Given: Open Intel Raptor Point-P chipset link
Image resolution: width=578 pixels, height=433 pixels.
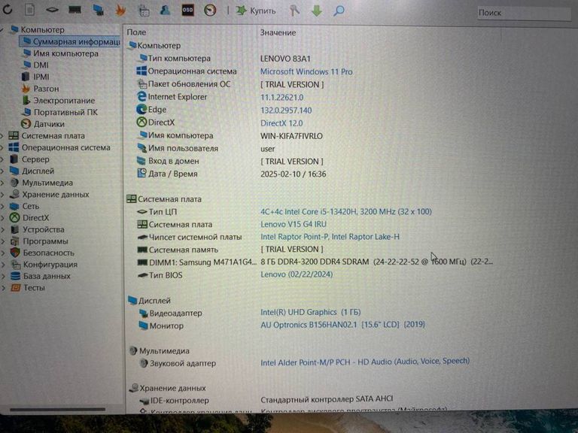Looking at the screenshot, I should click(x=330, y=237).
